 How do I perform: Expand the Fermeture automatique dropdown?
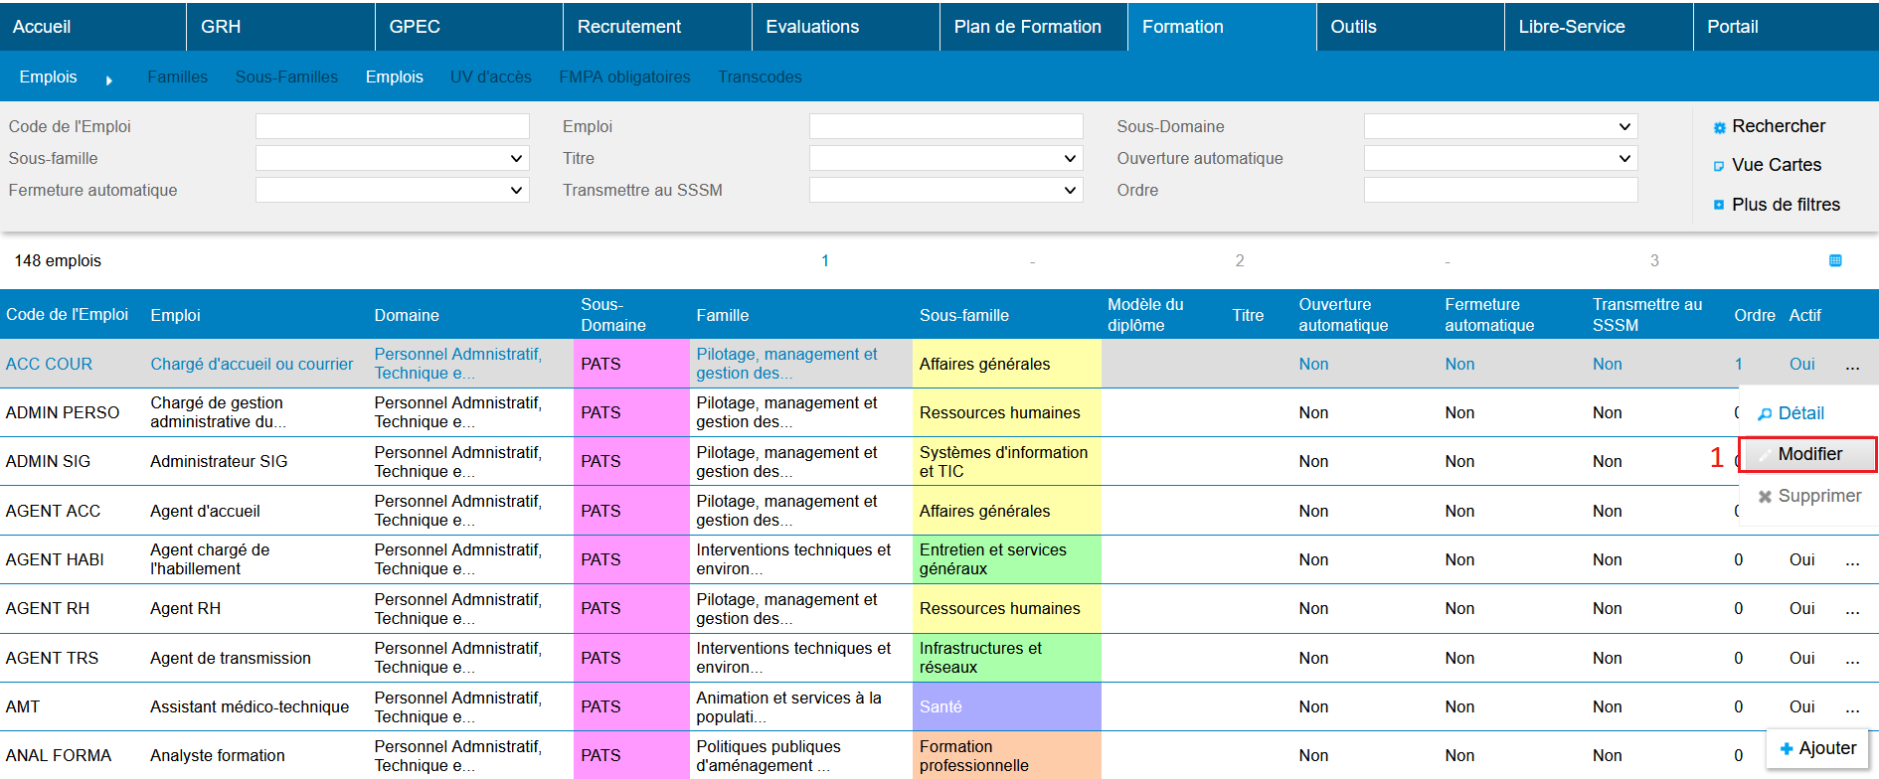tap(392, 190)
